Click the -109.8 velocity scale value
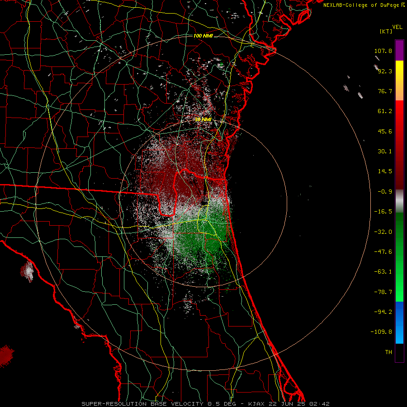The image size is (407, 407). pos(381,332)
